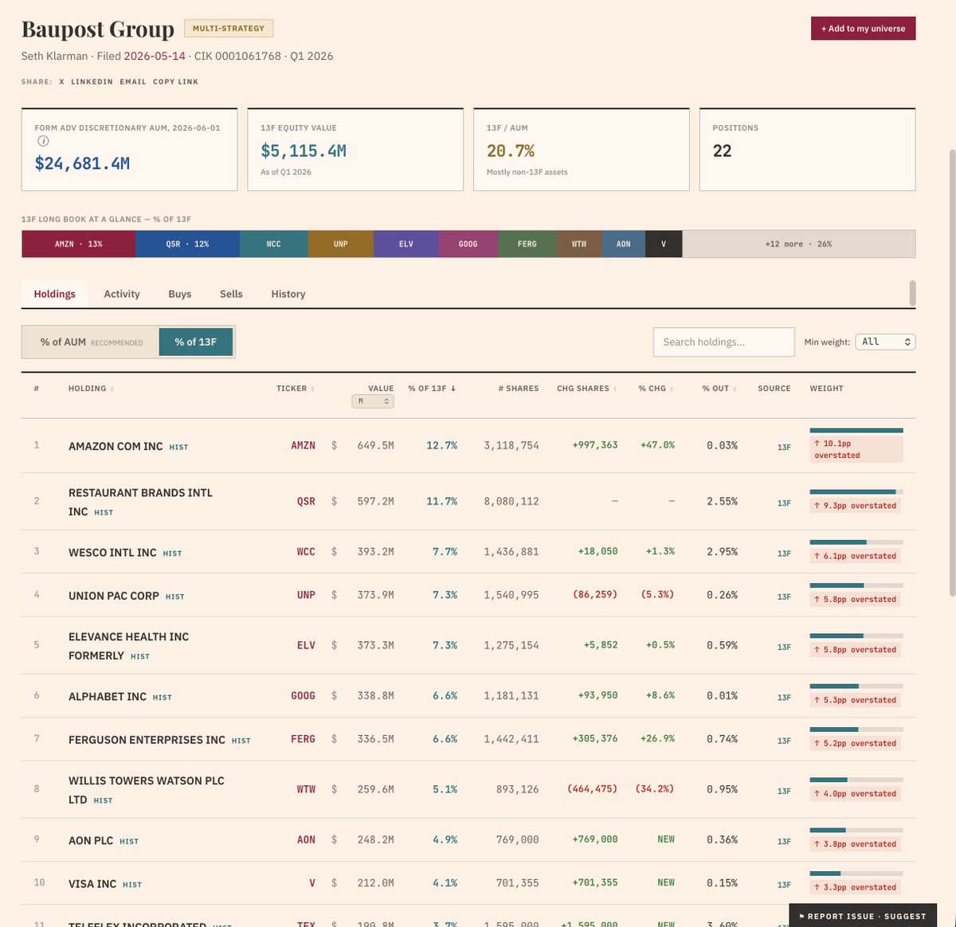Screen dimensions: 956x927
Task: Select the Holdings tab
Action: coord(54,294)
